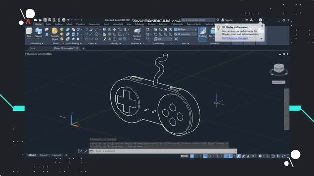Open the AutoCAD application menu (red A)

28,21
